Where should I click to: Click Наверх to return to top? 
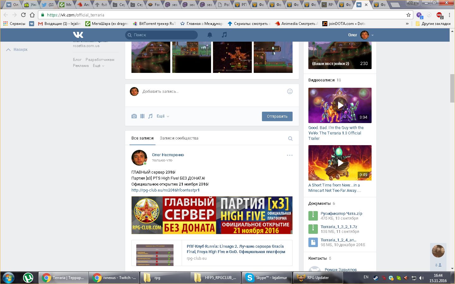(17, 50)
